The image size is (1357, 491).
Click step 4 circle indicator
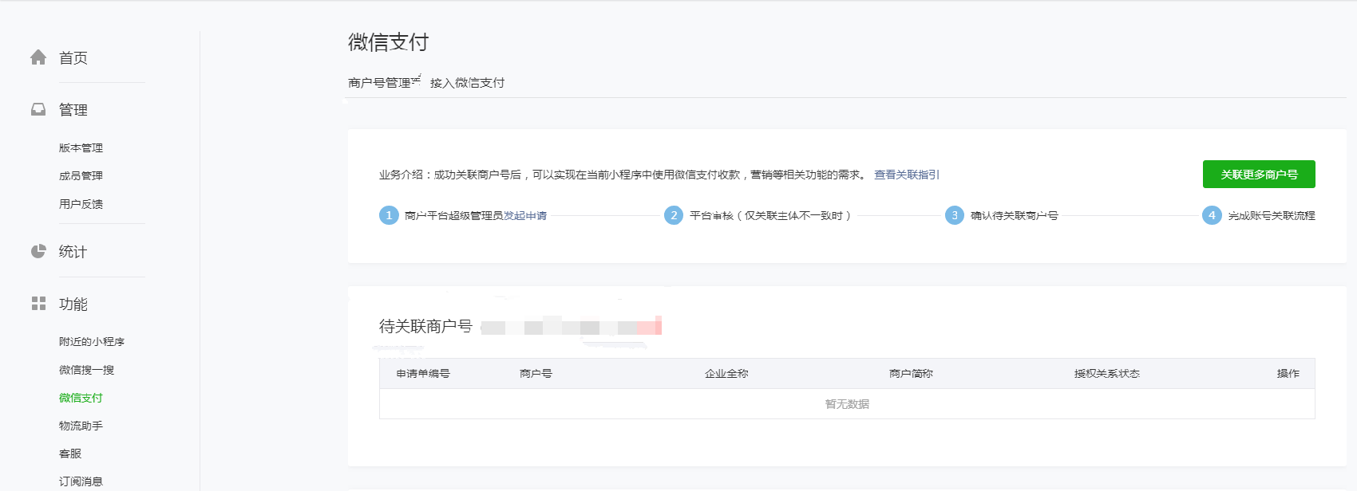pos(1212,215)
